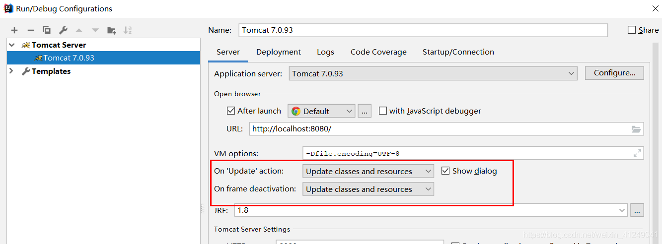
Task: Click the Open browser section label
Action: [237, 94]
